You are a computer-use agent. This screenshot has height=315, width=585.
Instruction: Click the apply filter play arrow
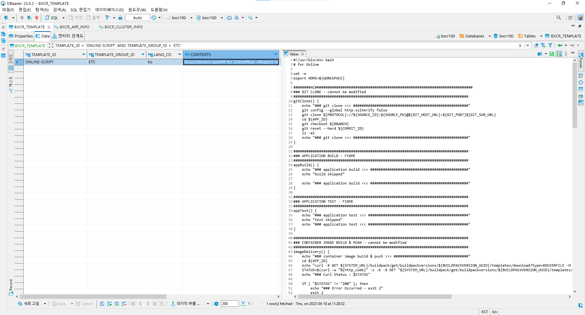(x=520, y=45)
